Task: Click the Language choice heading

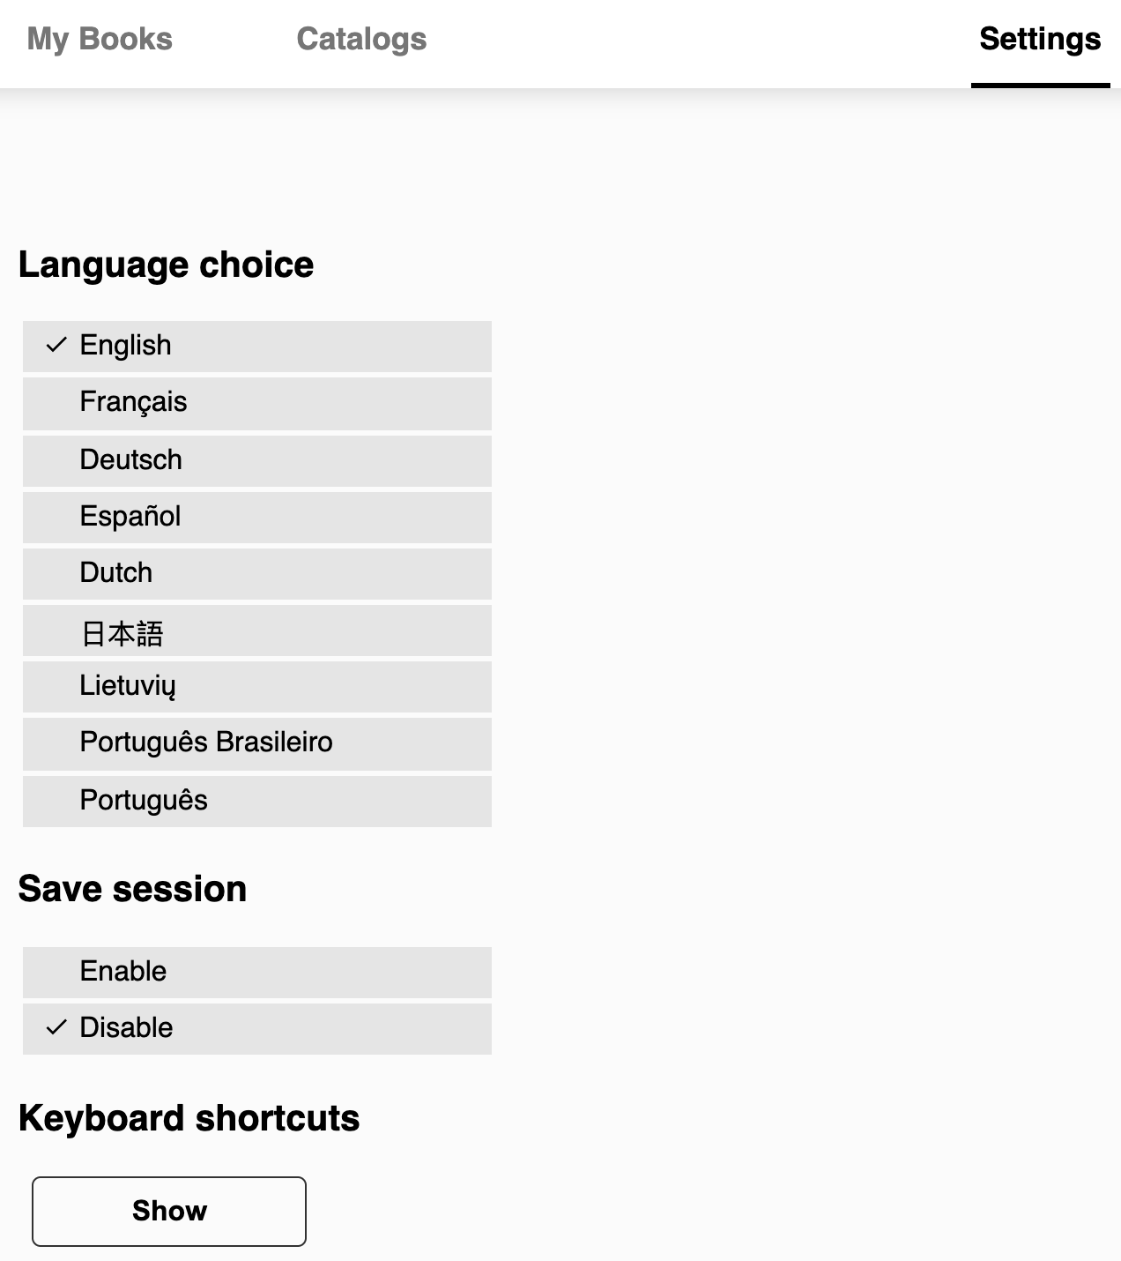Action: point(166,265)
